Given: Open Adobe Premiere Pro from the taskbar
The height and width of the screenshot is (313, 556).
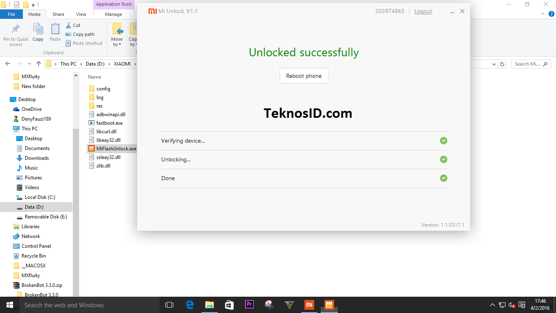Looking at the screenshot, I should [250, 305].
